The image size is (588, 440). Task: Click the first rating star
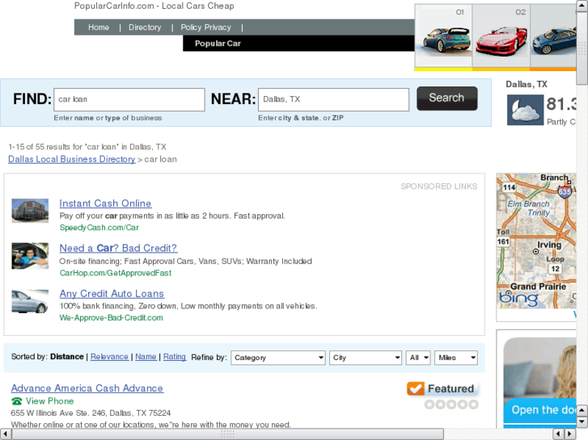pos(429,404)
